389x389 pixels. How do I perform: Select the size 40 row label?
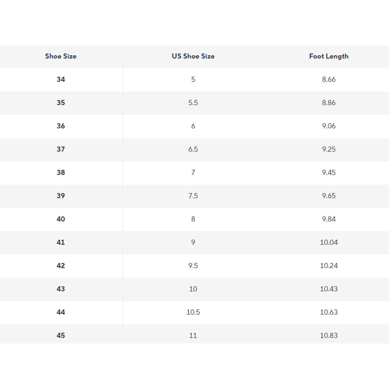click(x=61, y=219)
